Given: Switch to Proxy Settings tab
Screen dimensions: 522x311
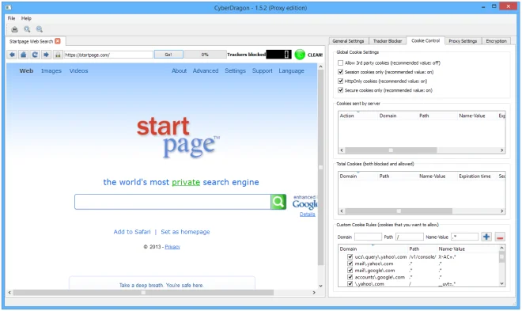Looking at the screenshot, I should coord(463,41).
